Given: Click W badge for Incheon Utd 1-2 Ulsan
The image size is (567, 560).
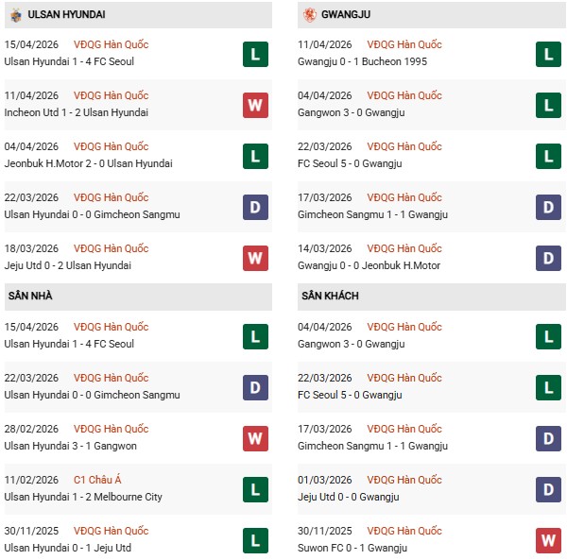Looking at the screenshot, I should click(x=255, y=105).
